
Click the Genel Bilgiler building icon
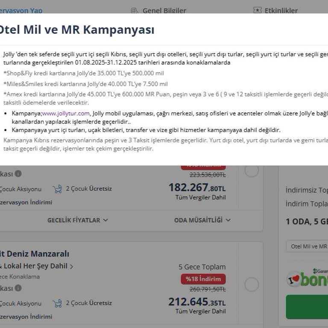point(135,10)
